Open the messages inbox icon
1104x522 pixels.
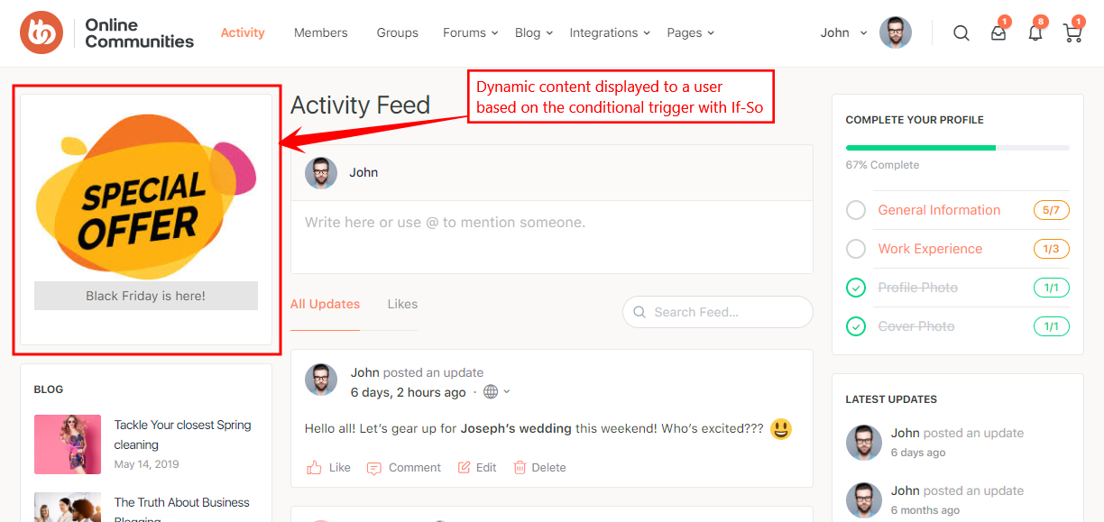[998, 32]
